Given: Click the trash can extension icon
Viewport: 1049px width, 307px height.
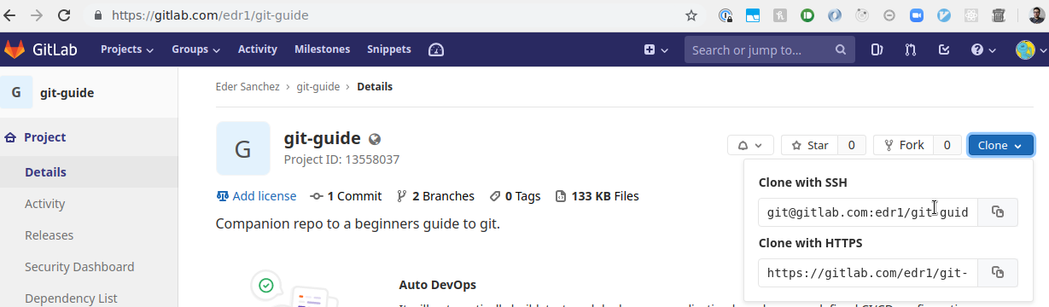Looking at the screenshot, I should tap(999, 15).
